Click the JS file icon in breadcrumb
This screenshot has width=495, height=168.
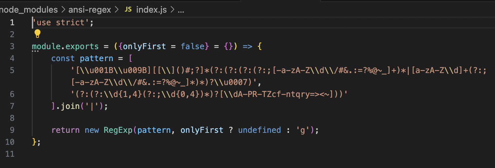coord(128,10)
